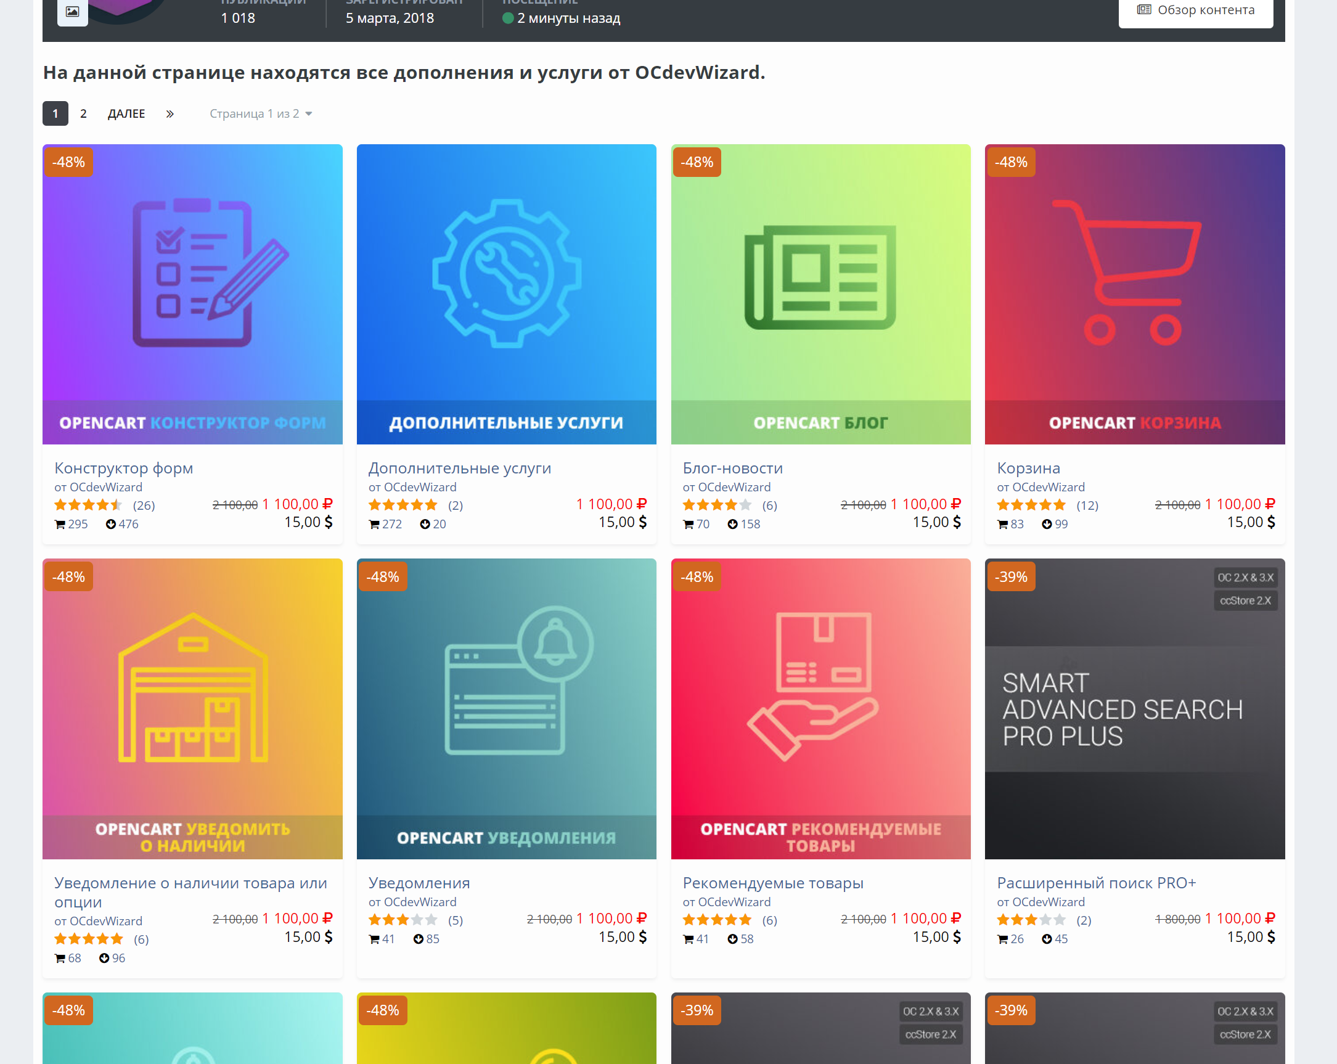1337x1064 pixels.
Task: Click cart icon under Расширенный поиск PRO+ (26)
Action: point(1003,939)
